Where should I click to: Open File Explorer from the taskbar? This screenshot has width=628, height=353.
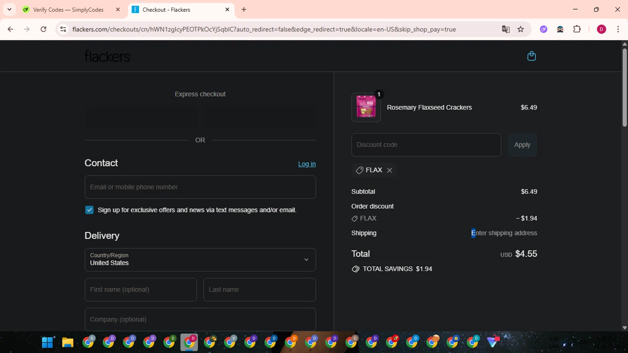tap(68, 343)
